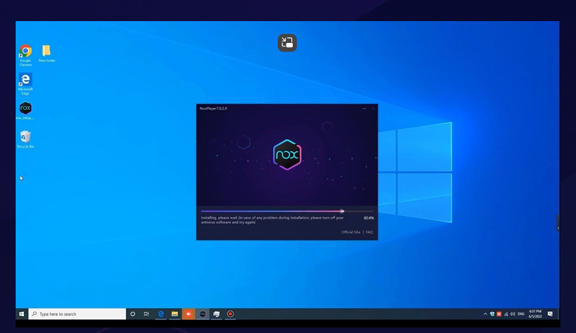Select the New folder desktop icon
This screenshot has height=333, width=576.
(x=47, y=53)
